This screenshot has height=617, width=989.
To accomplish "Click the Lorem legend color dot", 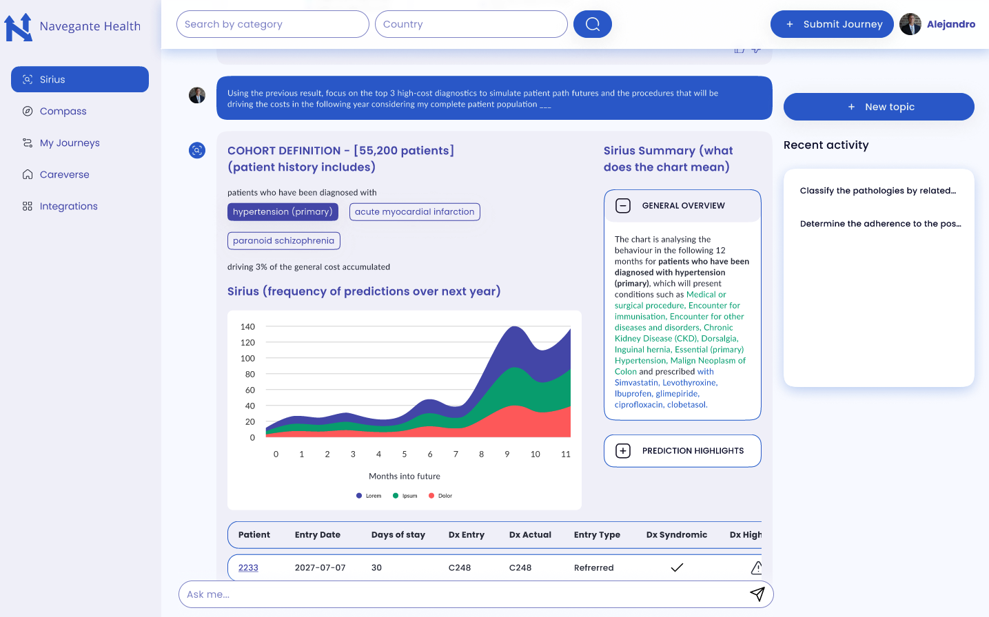I will (359, 496).
